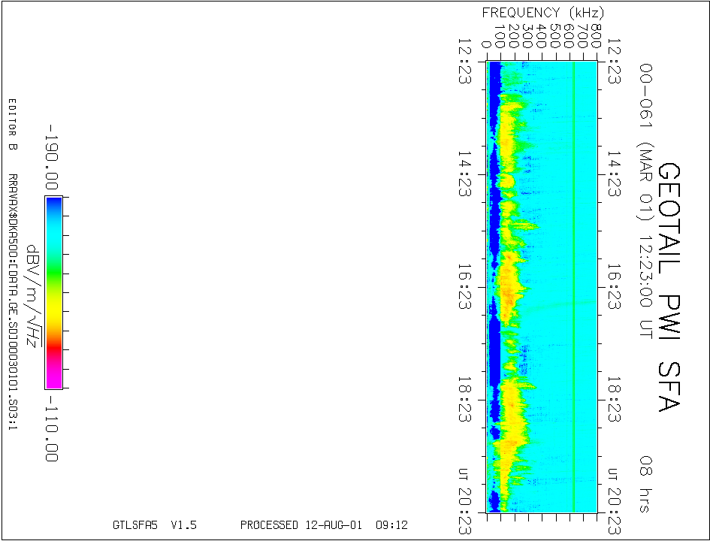This screenshot has height=541, width=710.
Task: Click the UT 20:23 label right of spectrogram
Action: point(614,501)
